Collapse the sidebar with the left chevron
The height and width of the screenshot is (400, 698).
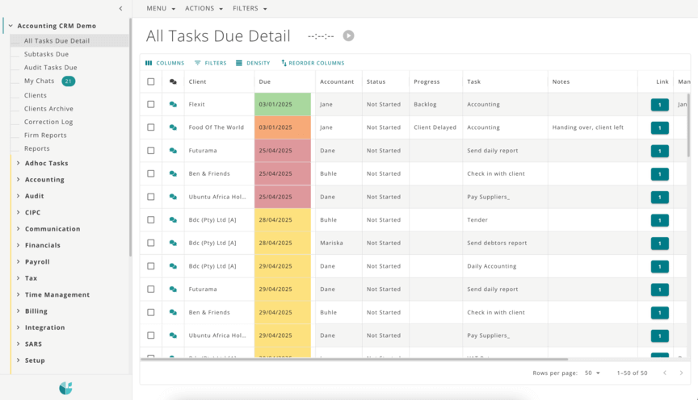coord(120,8)
